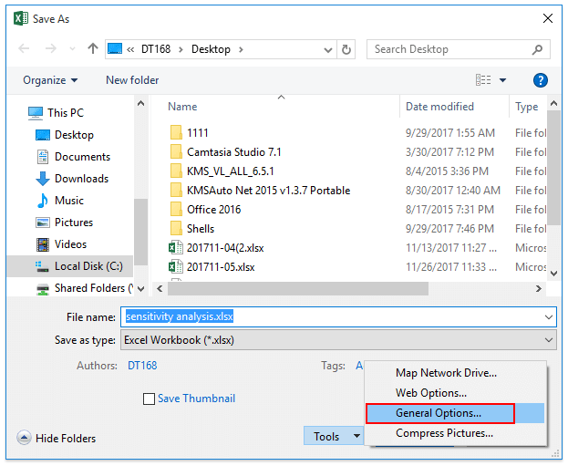Open the Organize dropdown menu
Screen dimensions: 568x466
tap(50, 80)
